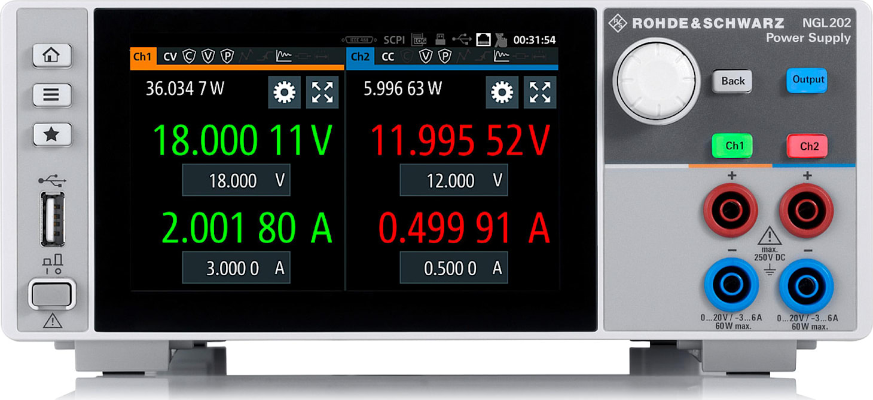Open Ch1 settings with the gear icon
Image resolution: width=873 pixels, height=400 pixels.
284,92
